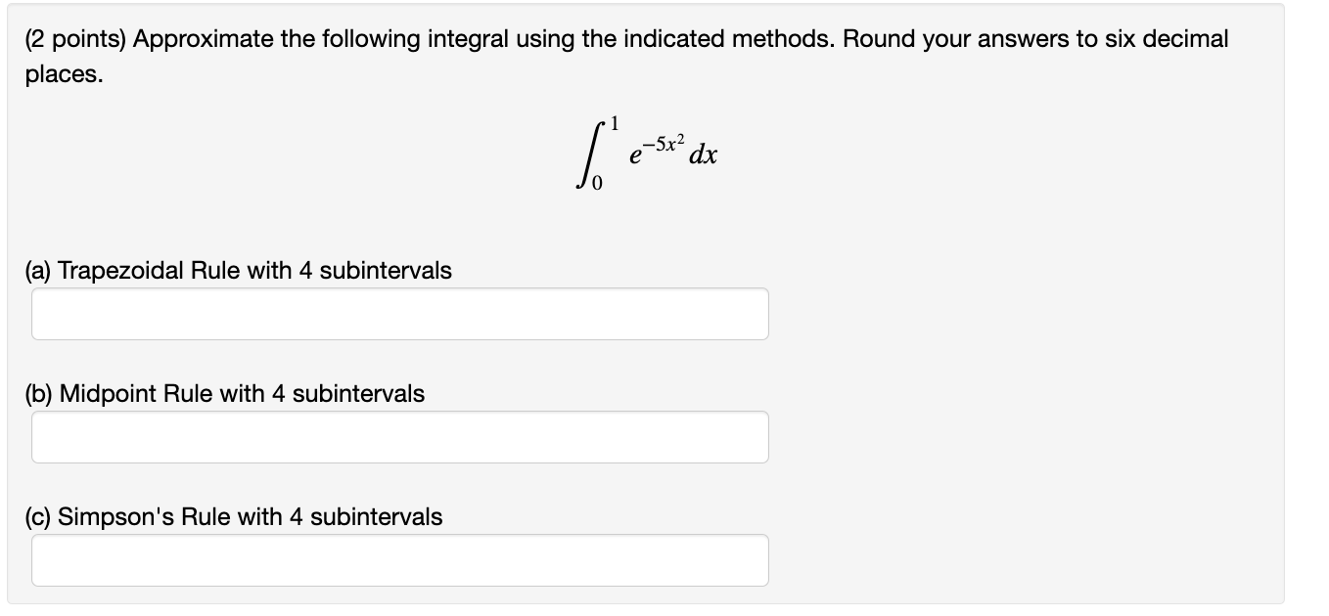1329x616 pixels.
Task: Click the answer box for Simpson's Rule
Action: 399,559
